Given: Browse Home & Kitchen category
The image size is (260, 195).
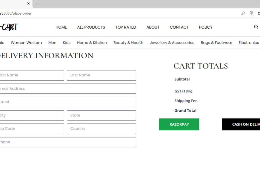Looking at the screenshot, I should (92, 43).
